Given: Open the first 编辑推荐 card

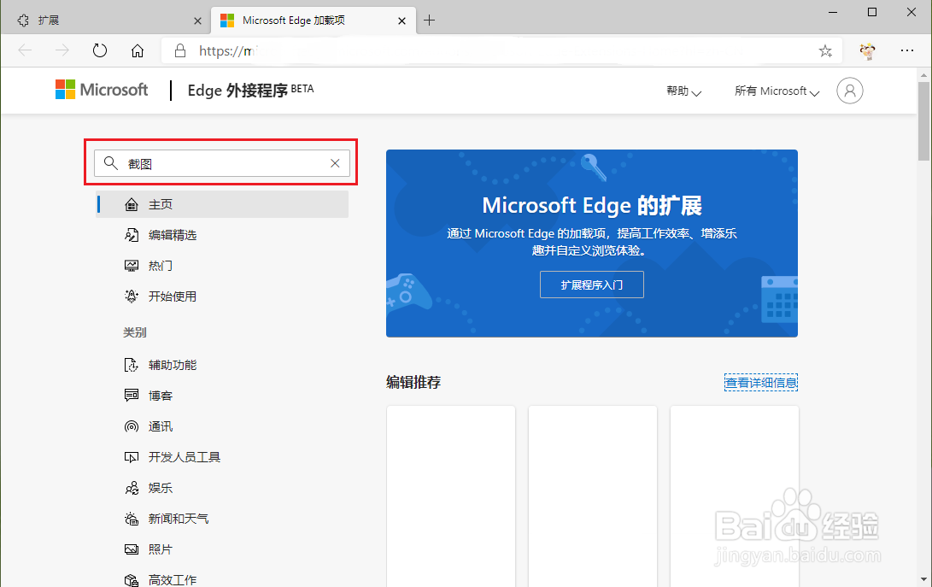Looking at the screenshot, I should click(x=450, y=496).
